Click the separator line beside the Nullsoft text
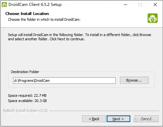The width and height of the screenshot is (163, 127). pos(104,111)
